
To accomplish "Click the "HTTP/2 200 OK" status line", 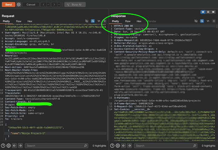I will pyautogui.click(x=124, y=26).
